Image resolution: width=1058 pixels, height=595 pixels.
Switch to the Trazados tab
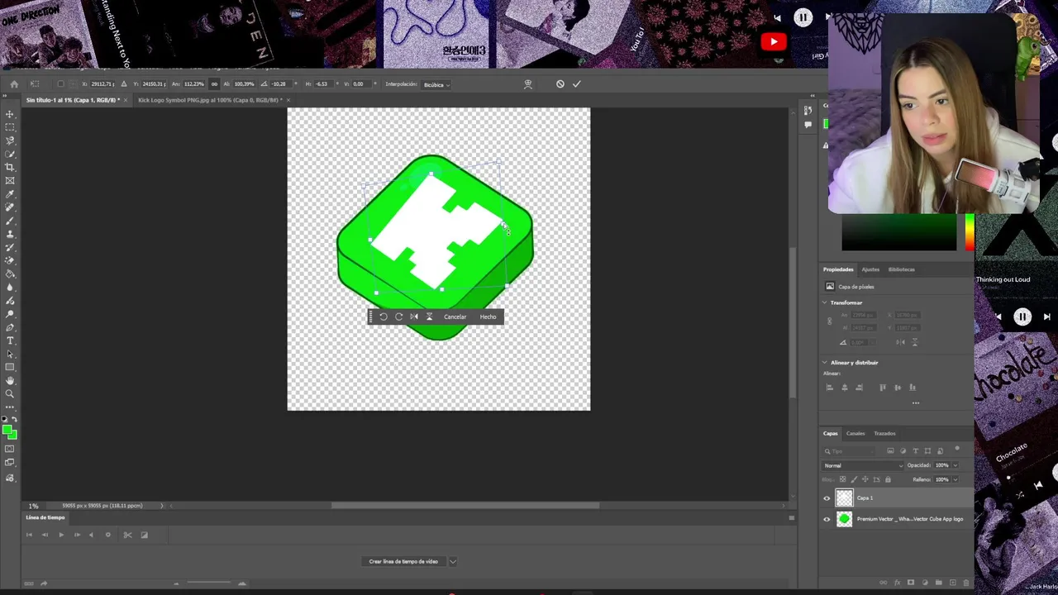click(x=885, y=433)
